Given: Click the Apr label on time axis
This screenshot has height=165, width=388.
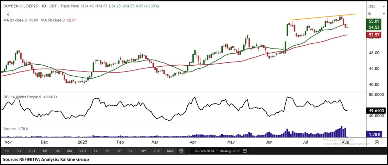Looking at the screenshot, I should (193, 142).
